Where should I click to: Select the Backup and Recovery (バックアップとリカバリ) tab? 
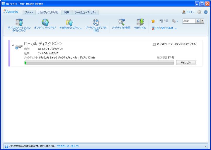click(48, 13)
